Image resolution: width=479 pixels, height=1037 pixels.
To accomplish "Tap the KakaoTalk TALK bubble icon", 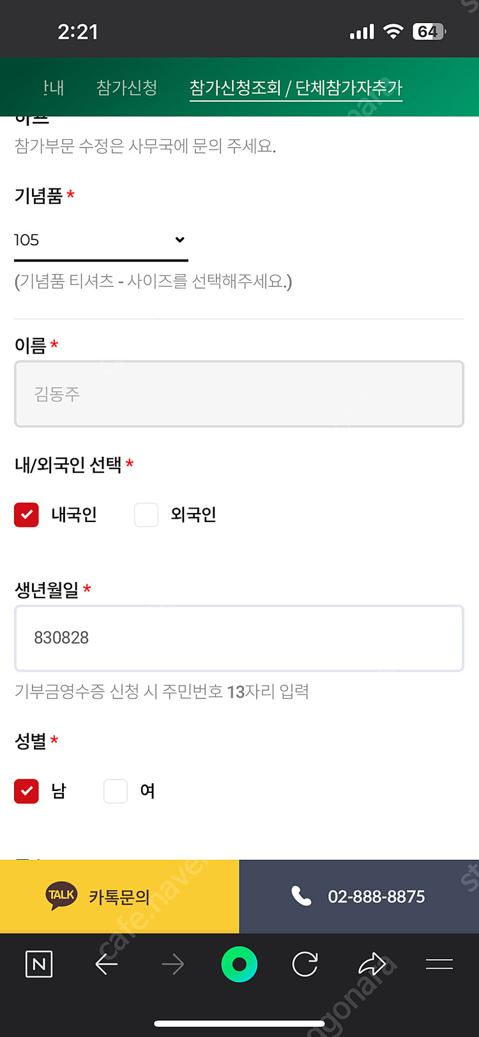I will pyautogui.click(x=61, y=895).
